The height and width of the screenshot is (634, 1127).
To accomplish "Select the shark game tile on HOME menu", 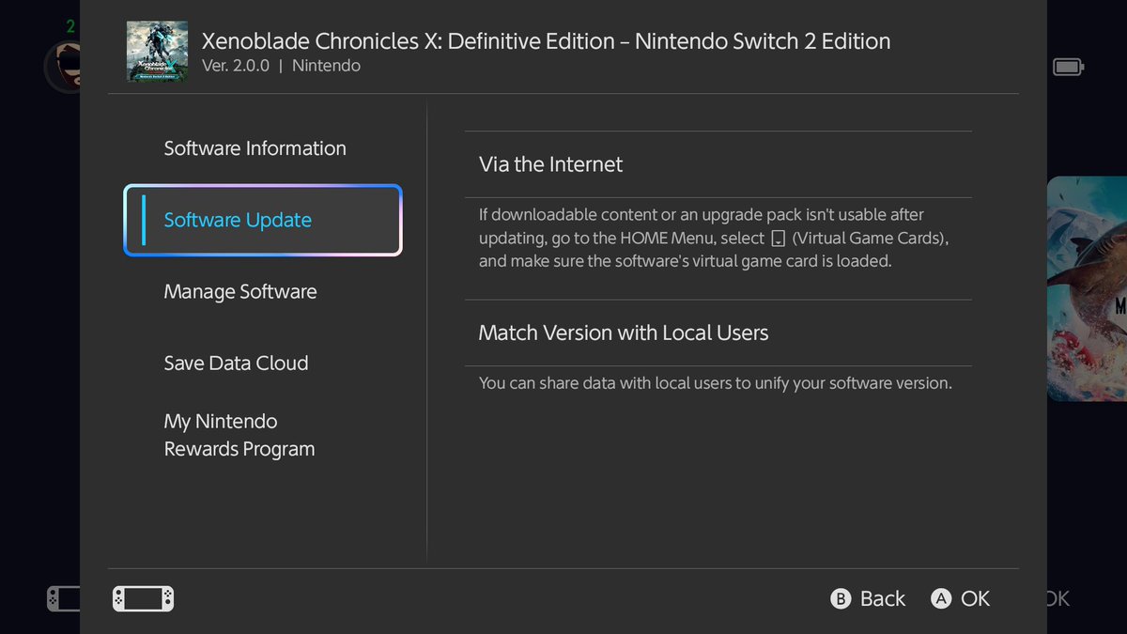I will (1087, 288).
